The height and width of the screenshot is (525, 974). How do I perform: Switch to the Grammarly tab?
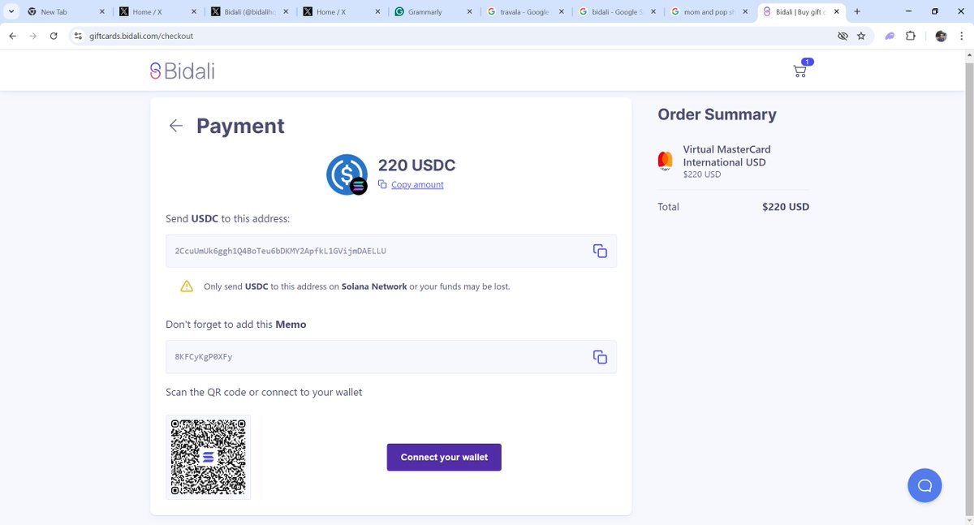coord(433,12)
